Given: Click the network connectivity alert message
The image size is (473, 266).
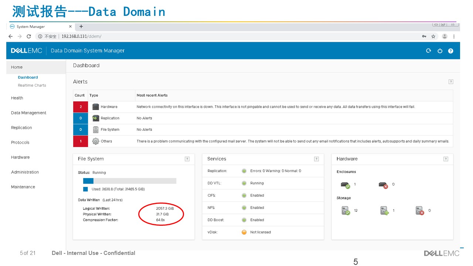Looking at the screenshot, I should (276, 107).
